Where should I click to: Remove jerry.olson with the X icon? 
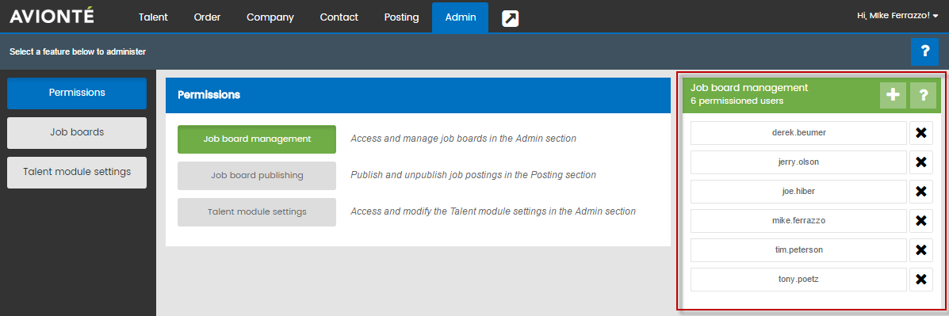(921, 162)
